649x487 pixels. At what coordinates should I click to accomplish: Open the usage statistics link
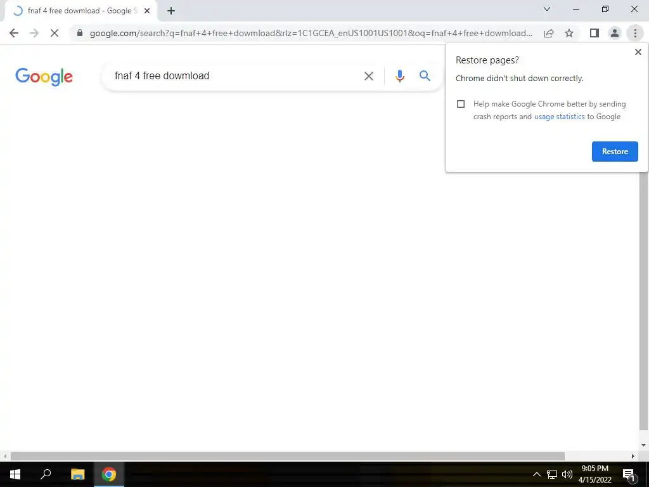pyautogui.click(x=559, y=117)
